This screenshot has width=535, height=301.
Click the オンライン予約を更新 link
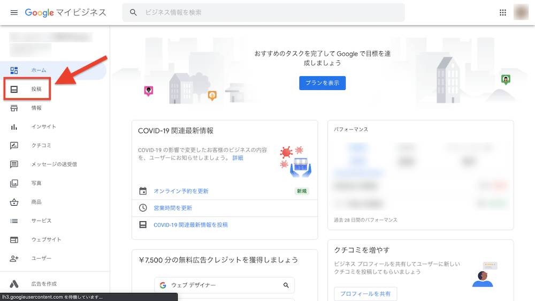coord(181,191)
